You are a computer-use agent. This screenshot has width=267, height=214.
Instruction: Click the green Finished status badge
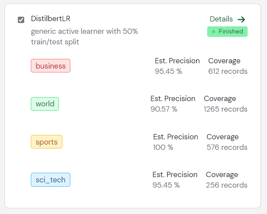click(x=227, y=32)
